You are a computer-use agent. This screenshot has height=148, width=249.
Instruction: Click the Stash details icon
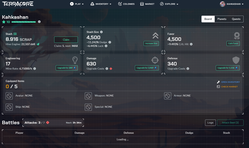click(15, 34)
